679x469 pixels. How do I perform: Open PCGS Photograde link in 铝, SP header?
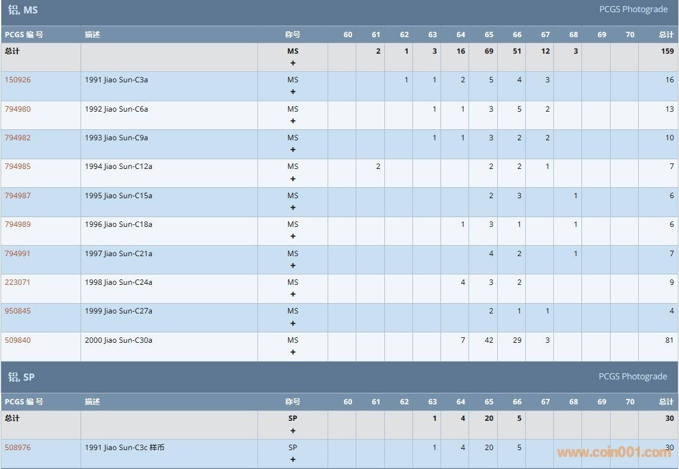click(633, 376)
